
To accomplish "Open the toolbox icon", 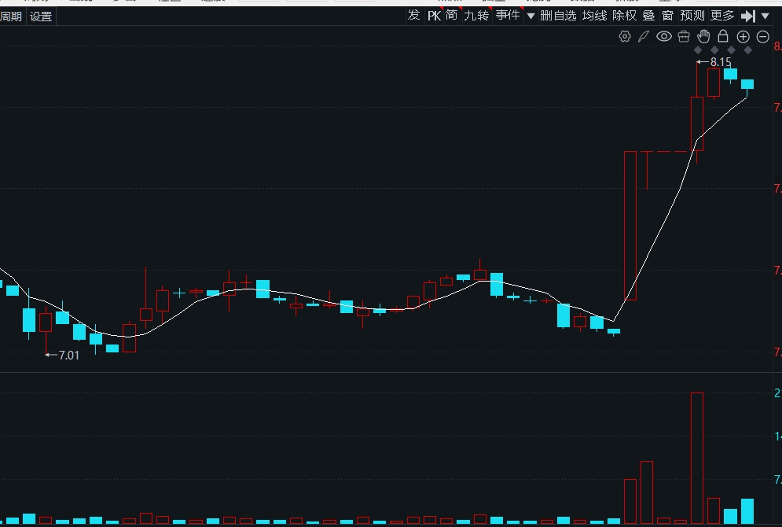I will tap(684, 36).
